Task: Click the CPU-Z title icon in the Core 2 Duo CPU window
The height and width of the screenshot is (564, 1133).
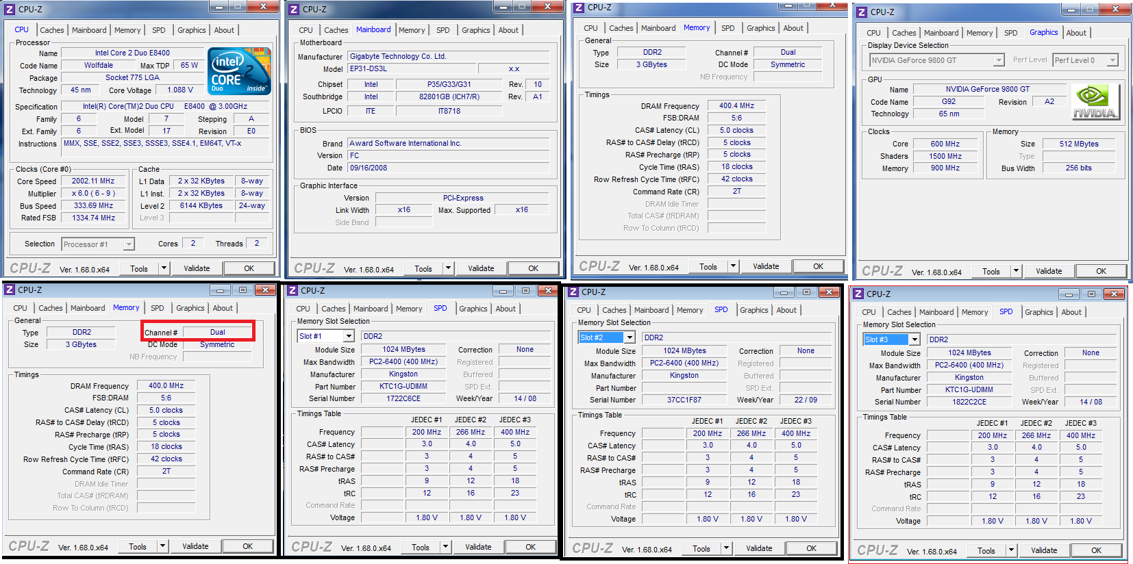Action: [10, 9]
